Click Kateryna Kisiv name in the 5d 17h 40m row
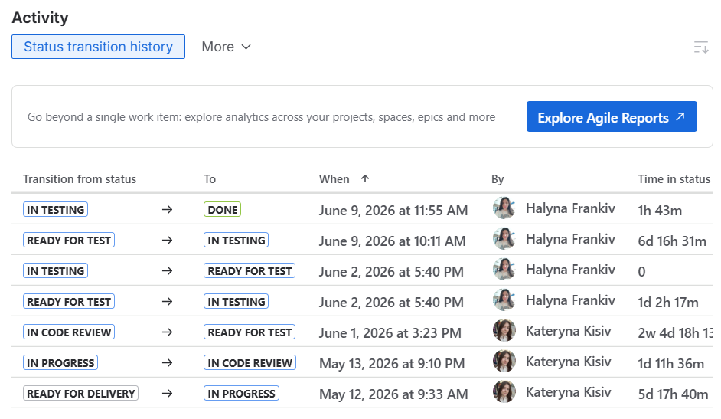The width and height of the screenshot is (721, 419). click(569, 392)
